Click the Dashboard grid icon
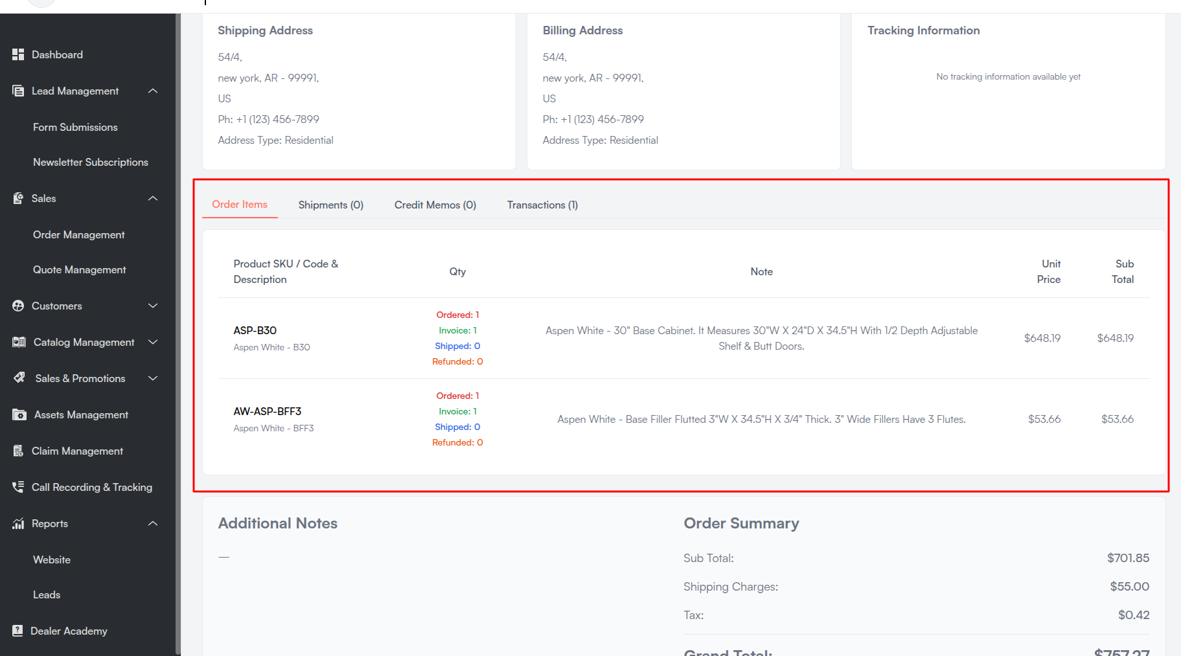This screenshot has height=656, width=1181. (x=18, y=54)
